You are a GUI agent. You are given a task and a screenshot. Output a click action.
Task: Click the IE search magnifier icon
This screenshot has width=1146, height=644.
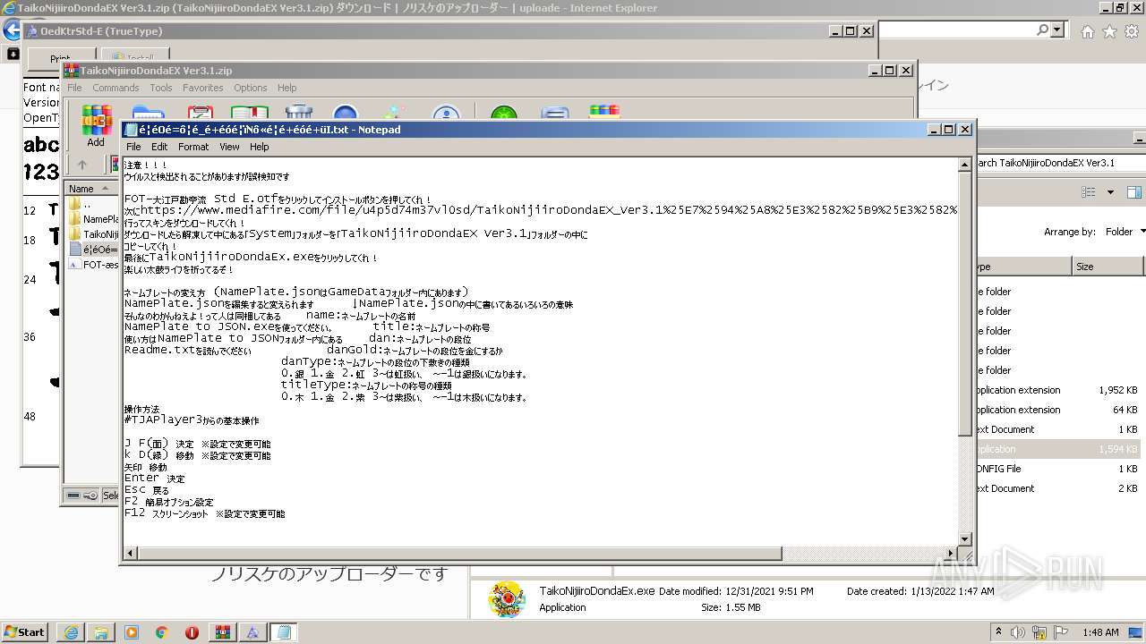coord(1042,30)
